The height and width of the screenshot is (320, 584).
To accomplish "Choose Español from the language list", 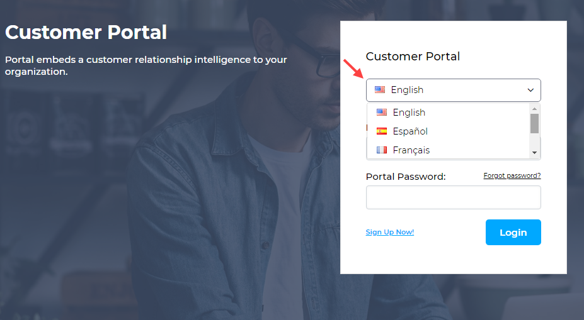I will tap(410, 131).
